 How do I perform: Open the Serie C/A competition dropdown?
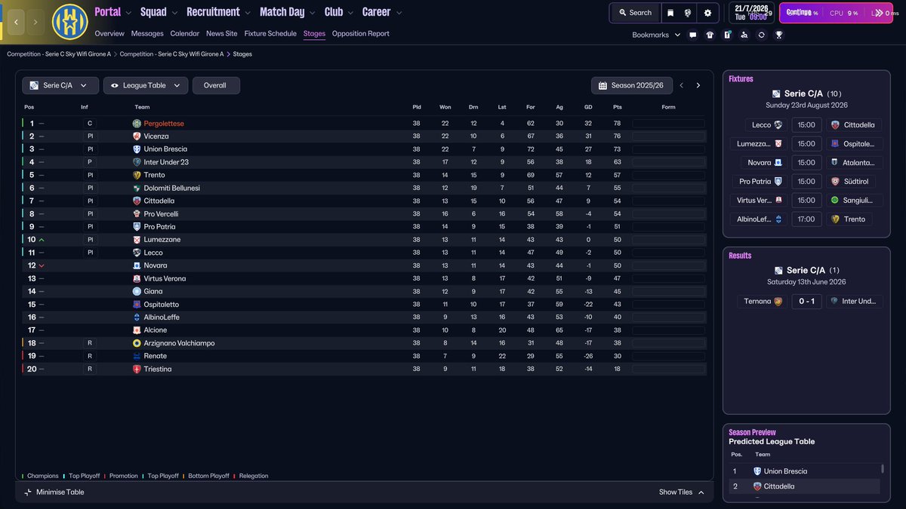[60, 86]
